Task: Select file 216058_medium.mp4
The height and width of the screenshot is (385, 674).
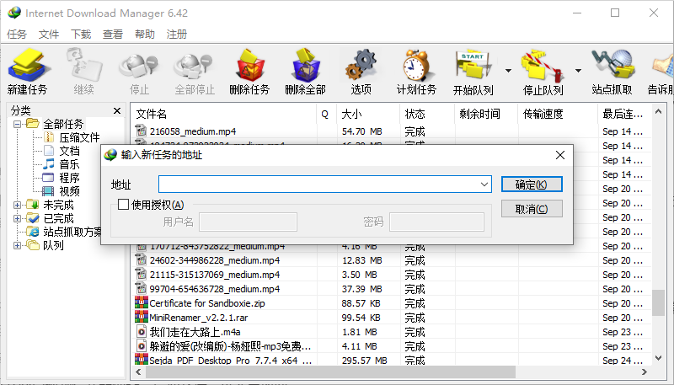Action: [x=193, y=131]
